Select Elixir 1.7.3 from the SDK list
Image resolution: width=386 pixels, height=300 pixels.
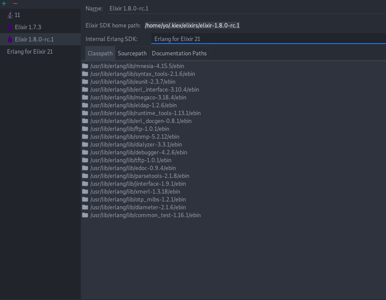27,27
